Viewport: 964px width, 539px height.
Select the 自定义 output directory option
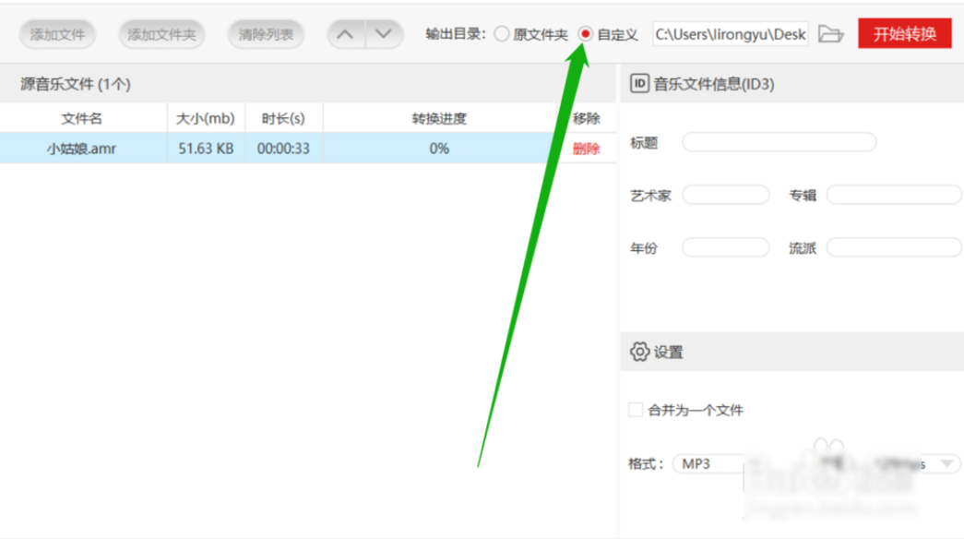[587, 33]
